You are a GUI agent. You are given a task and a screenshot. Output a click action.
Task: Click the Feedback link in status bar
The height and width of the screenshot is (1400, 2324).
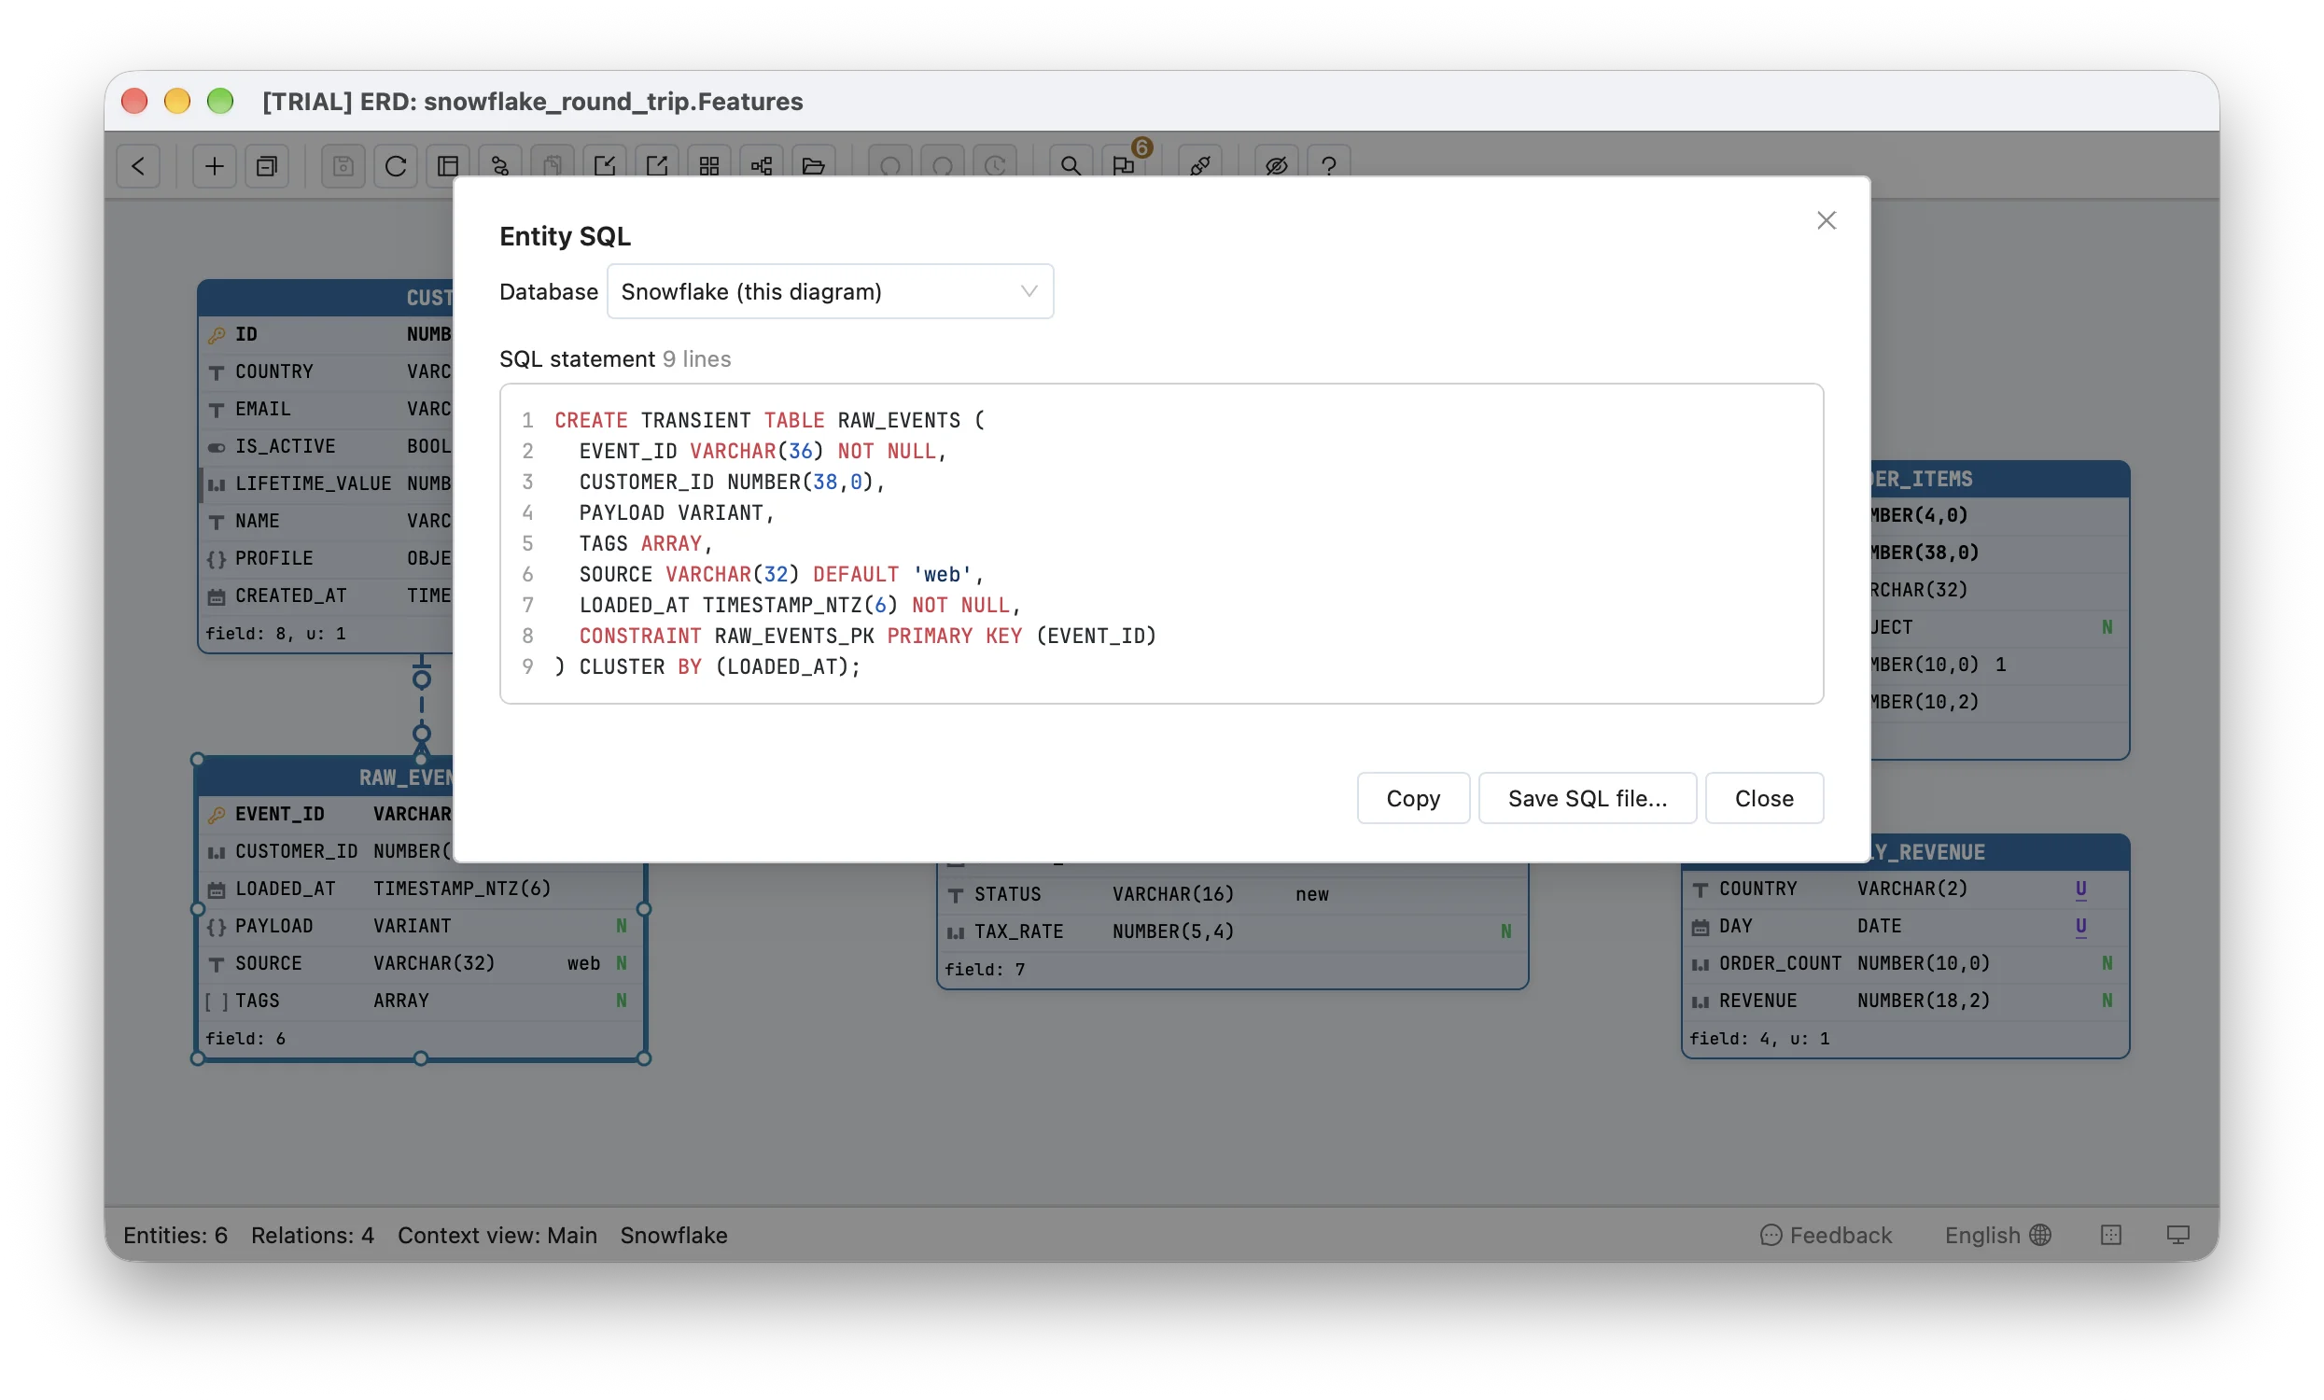1826,1235
